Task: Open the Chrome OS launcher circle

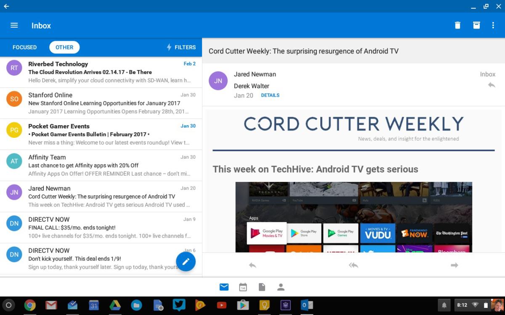Action: (x=9, y=305)
